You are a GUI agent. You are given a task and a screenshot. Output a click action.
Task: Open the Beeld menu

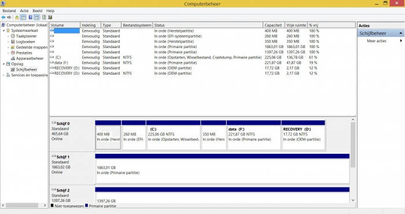click(x=37, y=10)
